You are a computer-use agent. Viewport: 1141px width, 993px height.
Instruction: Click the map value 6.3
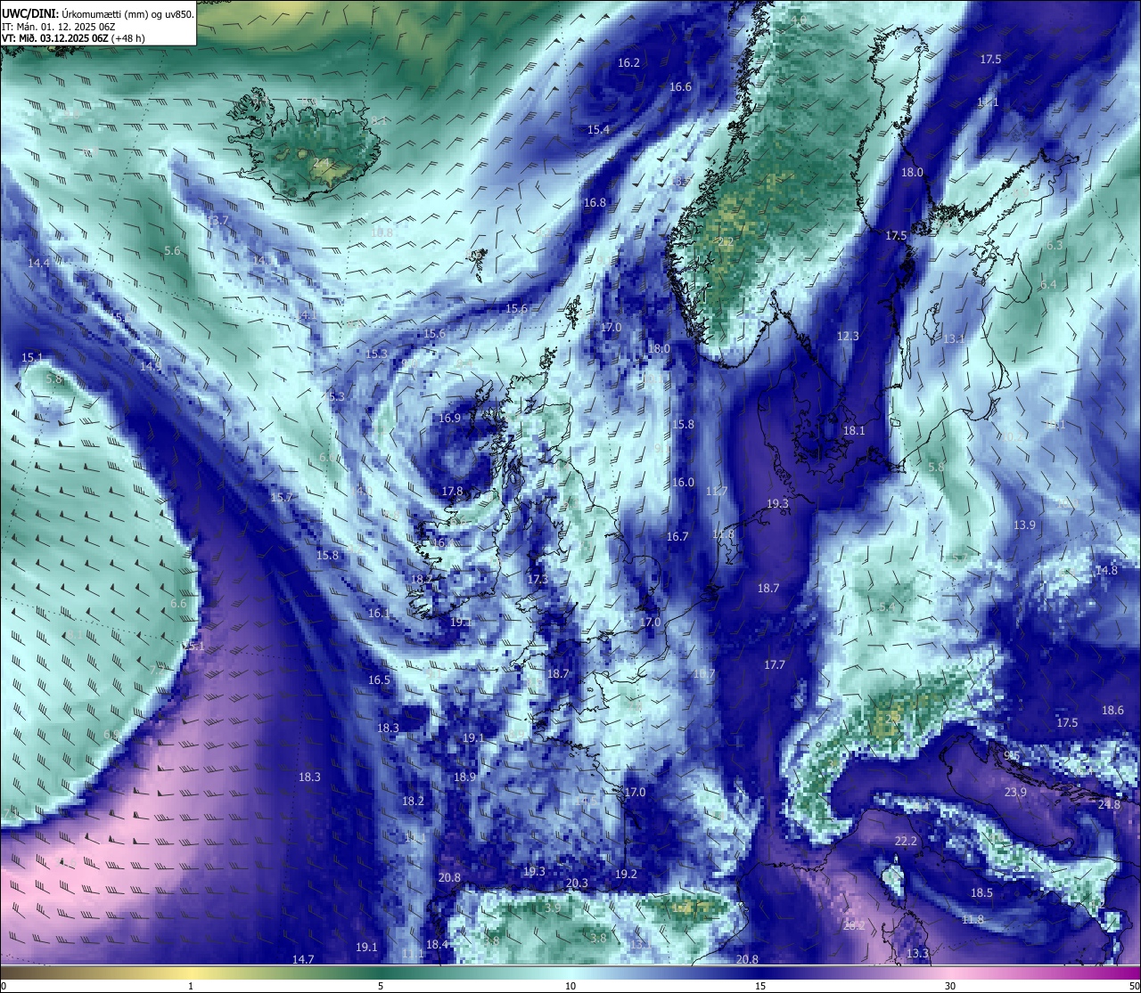coord(1055,245)
